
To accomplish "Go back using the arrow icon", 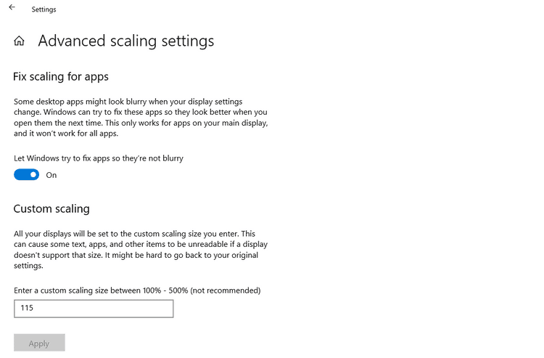I will point(12,8).
